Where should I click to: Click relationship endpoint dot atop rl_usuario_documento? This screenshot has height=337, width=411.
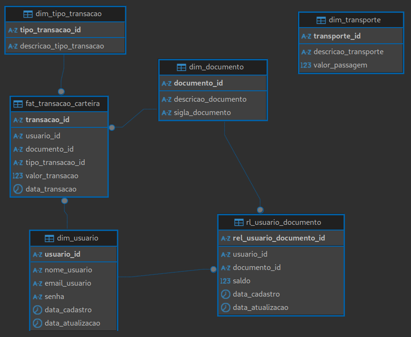(260, 210)
